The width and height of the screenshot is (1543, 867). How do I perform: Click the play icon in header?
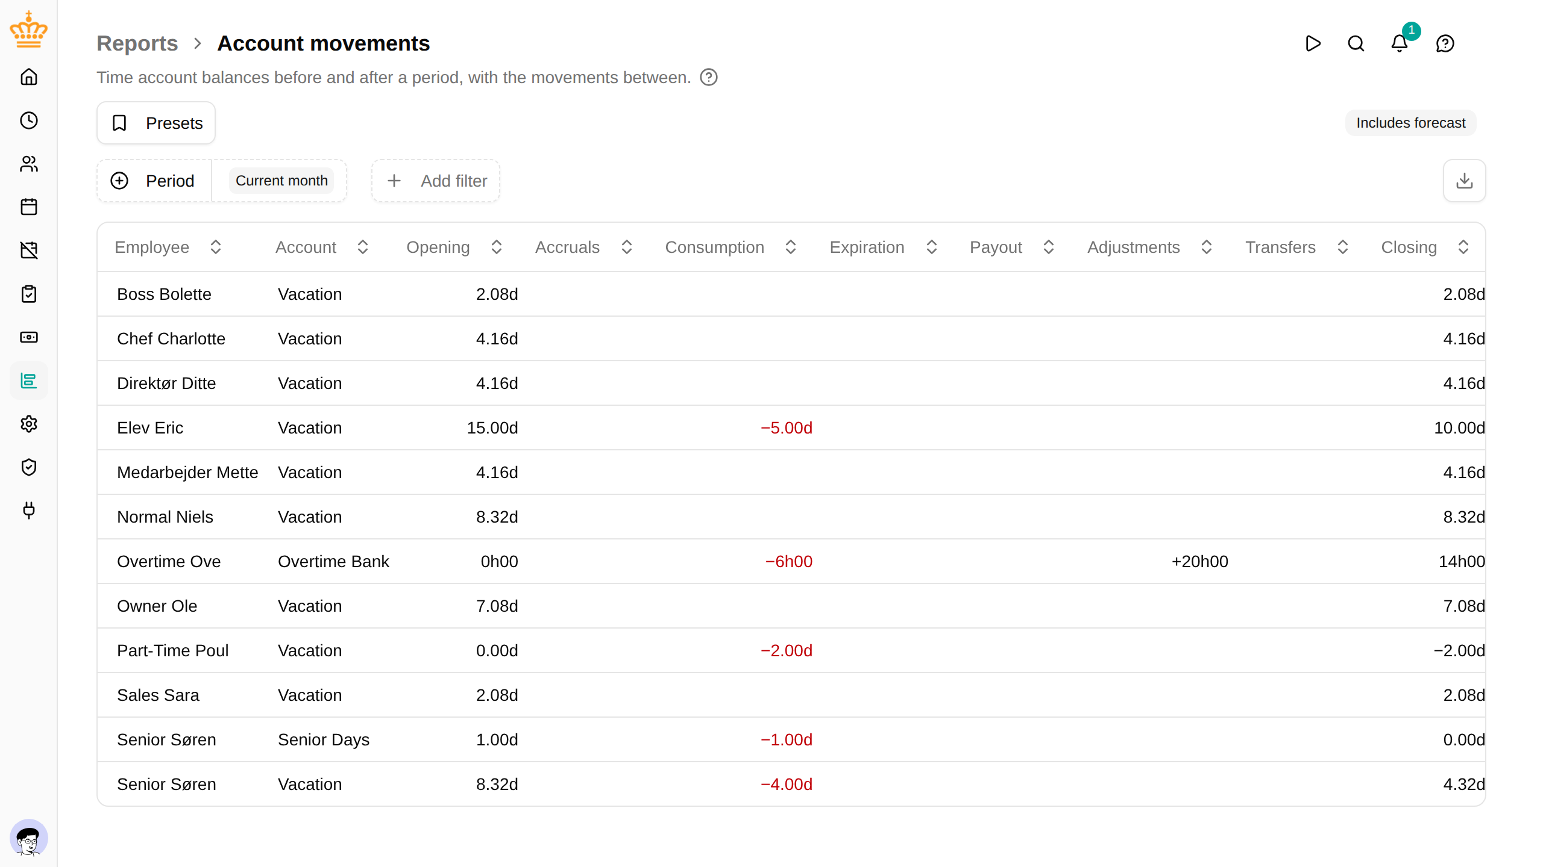click(1313, 43)
